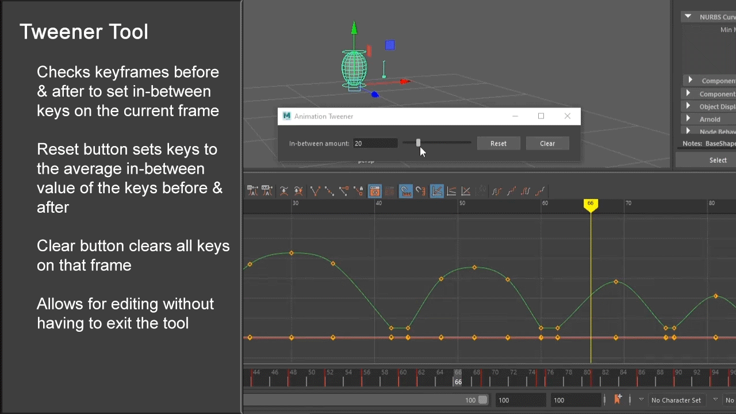
Task: Apply post-infinity cycle with offset
Action: (540, 191)
